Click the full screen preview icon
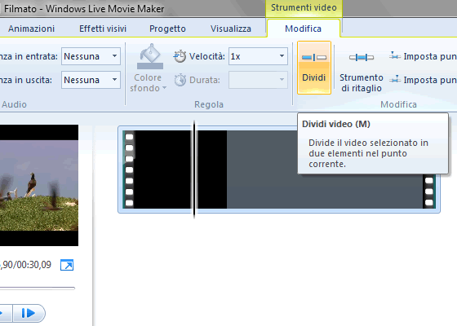Viewport: 457px width, 326px height. 67,265
